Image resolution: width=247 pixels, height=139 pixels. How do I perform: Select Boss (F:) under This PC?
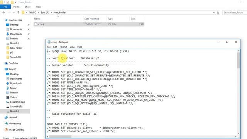point(14,111)
